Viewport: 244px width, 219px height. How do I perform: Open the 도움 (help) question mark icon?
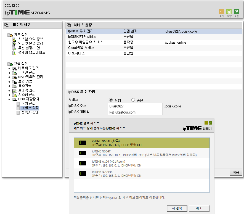(236, 12)
